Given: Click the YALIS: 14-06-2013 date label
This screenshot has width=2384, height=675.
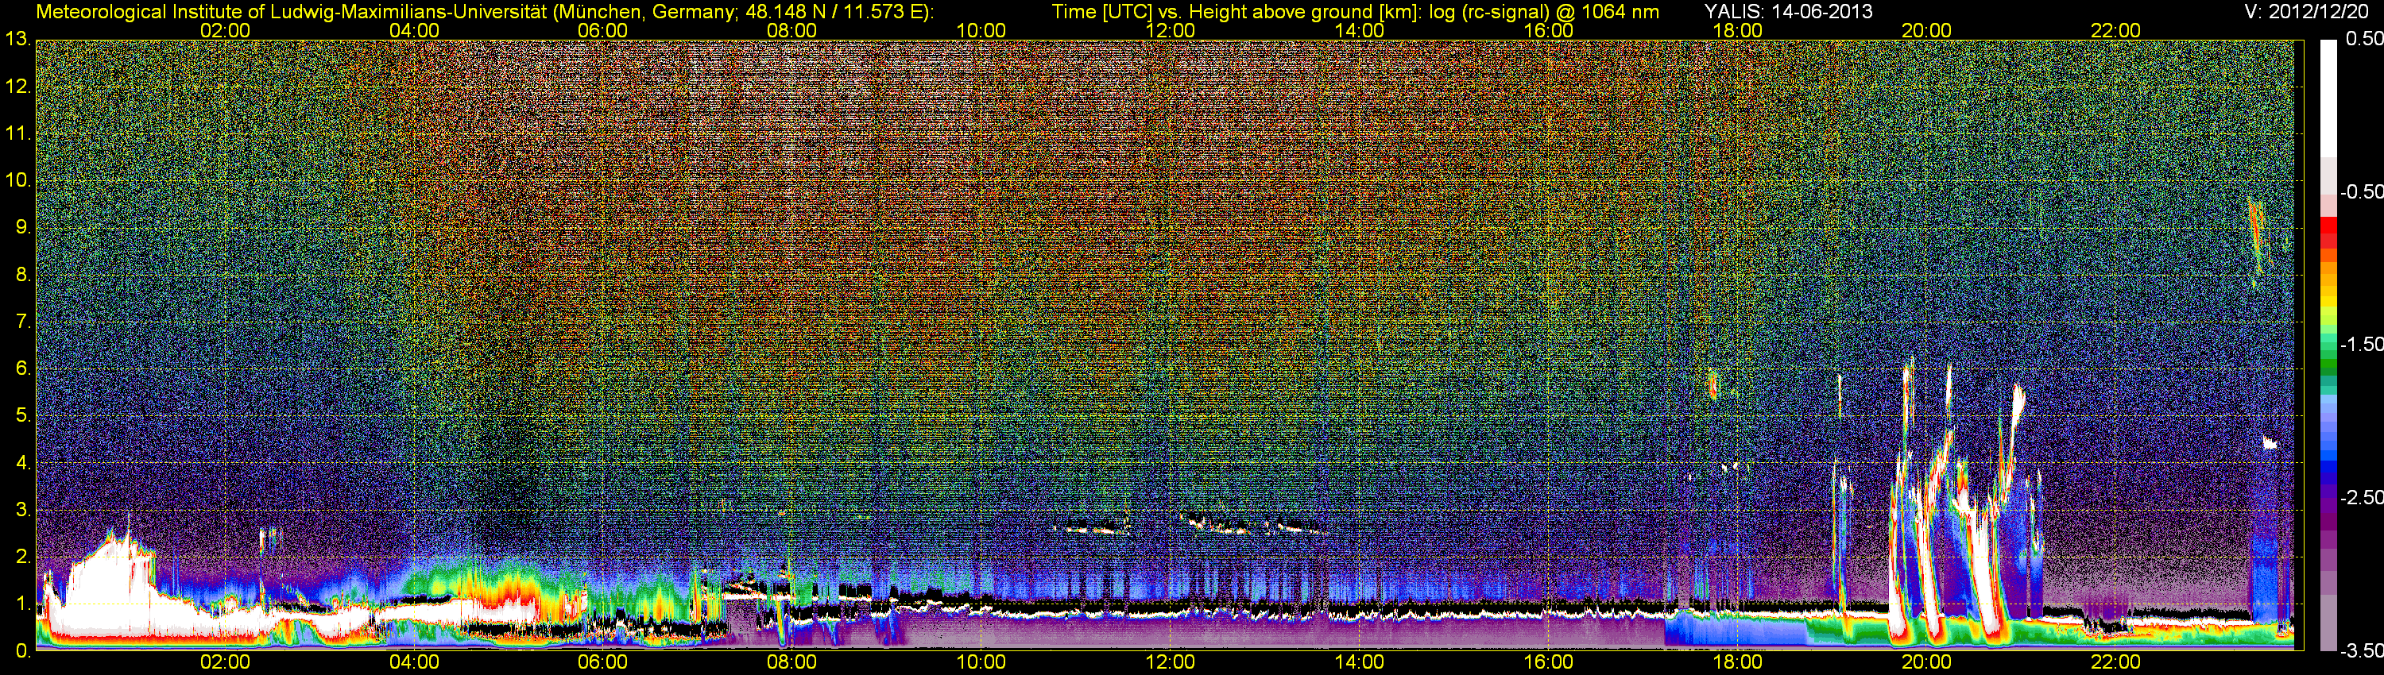Looking at the screenshot, I should tap(1788, 12).
